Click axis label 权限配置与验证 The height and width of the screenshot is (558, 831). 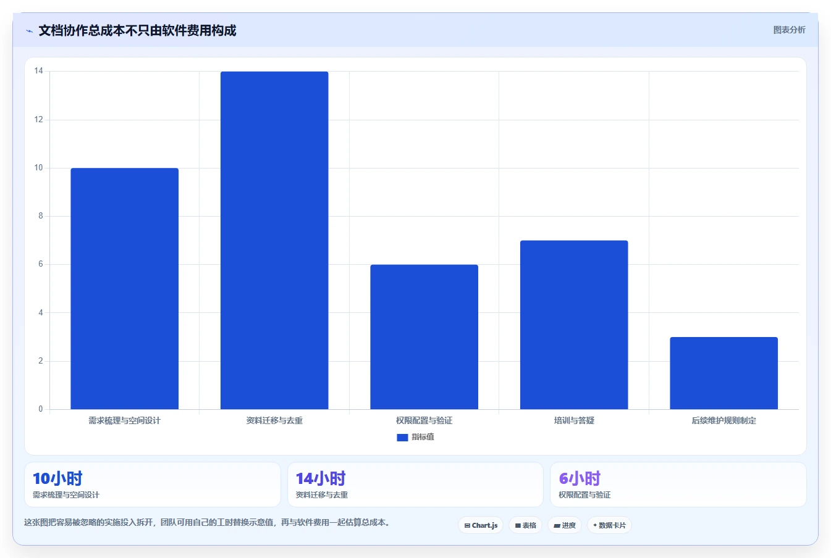(424, 420)
